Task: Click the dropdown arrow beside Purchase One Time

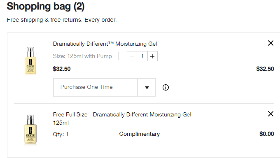Action: pyautogui.click(x=147, y=88)
